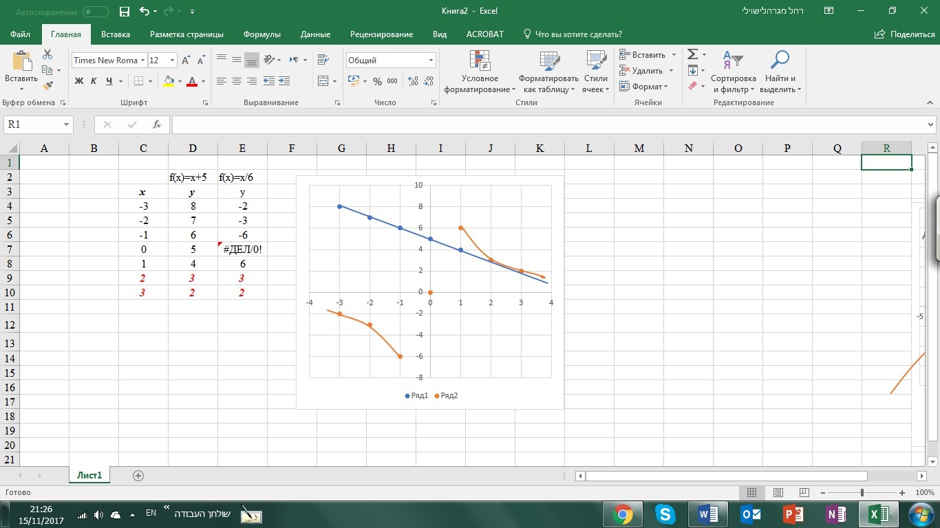Screen dimensions: 940x528
Task: Apply the red font color button
Action: click(192, 81)
